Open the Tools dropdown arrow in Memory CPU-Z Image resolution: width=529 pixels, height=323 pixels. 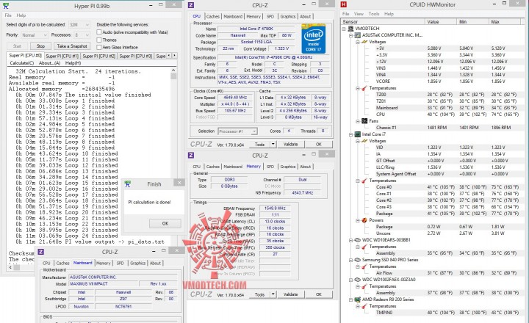tap(273, 294)
